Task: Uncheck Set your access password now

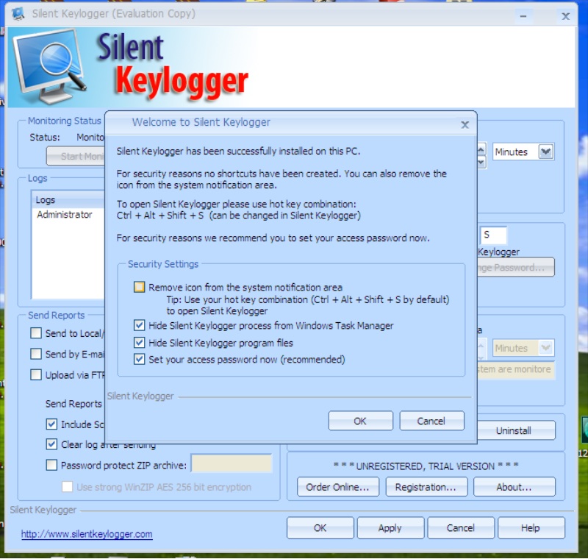Action: pos(140,360)
